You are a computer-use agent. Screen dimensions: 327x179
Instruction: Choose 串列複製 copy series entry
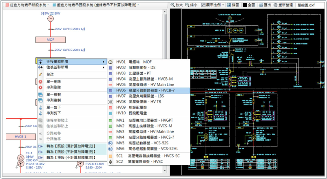point(72,100)
